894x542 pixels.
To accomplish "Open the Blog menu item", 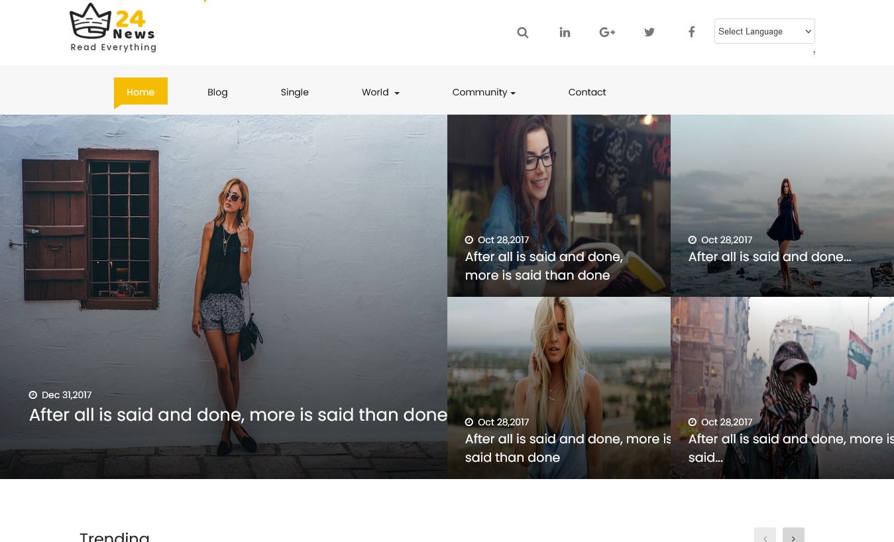I will click(217, 92).
